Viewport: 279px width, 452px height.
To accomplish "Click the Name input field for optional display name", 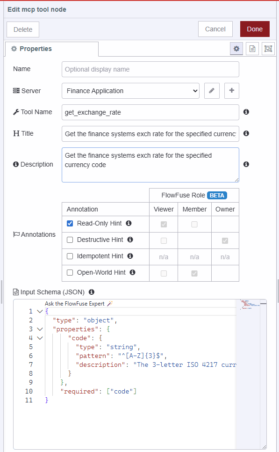I will [x=150, y=69].
